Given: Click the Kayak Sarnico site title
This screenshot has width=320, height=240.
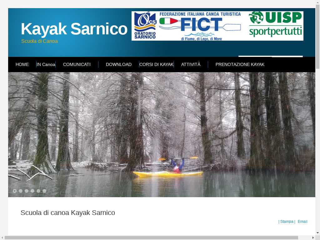Looking at the screenshot, I should pyautogui.click(x=74, y=29).
